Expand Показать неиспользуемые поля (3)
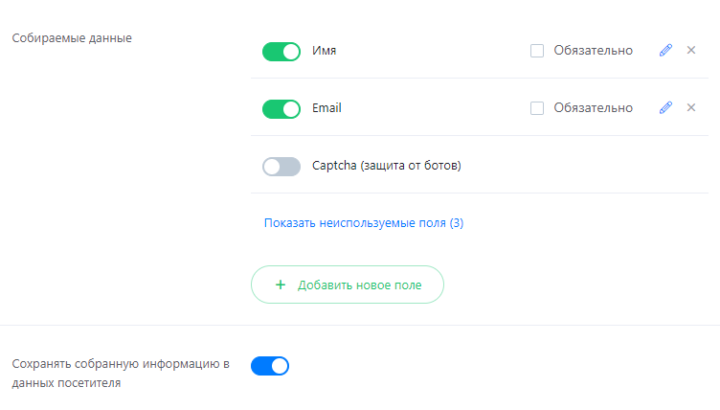This screenshot has width=720, height=410. (364, 223)
